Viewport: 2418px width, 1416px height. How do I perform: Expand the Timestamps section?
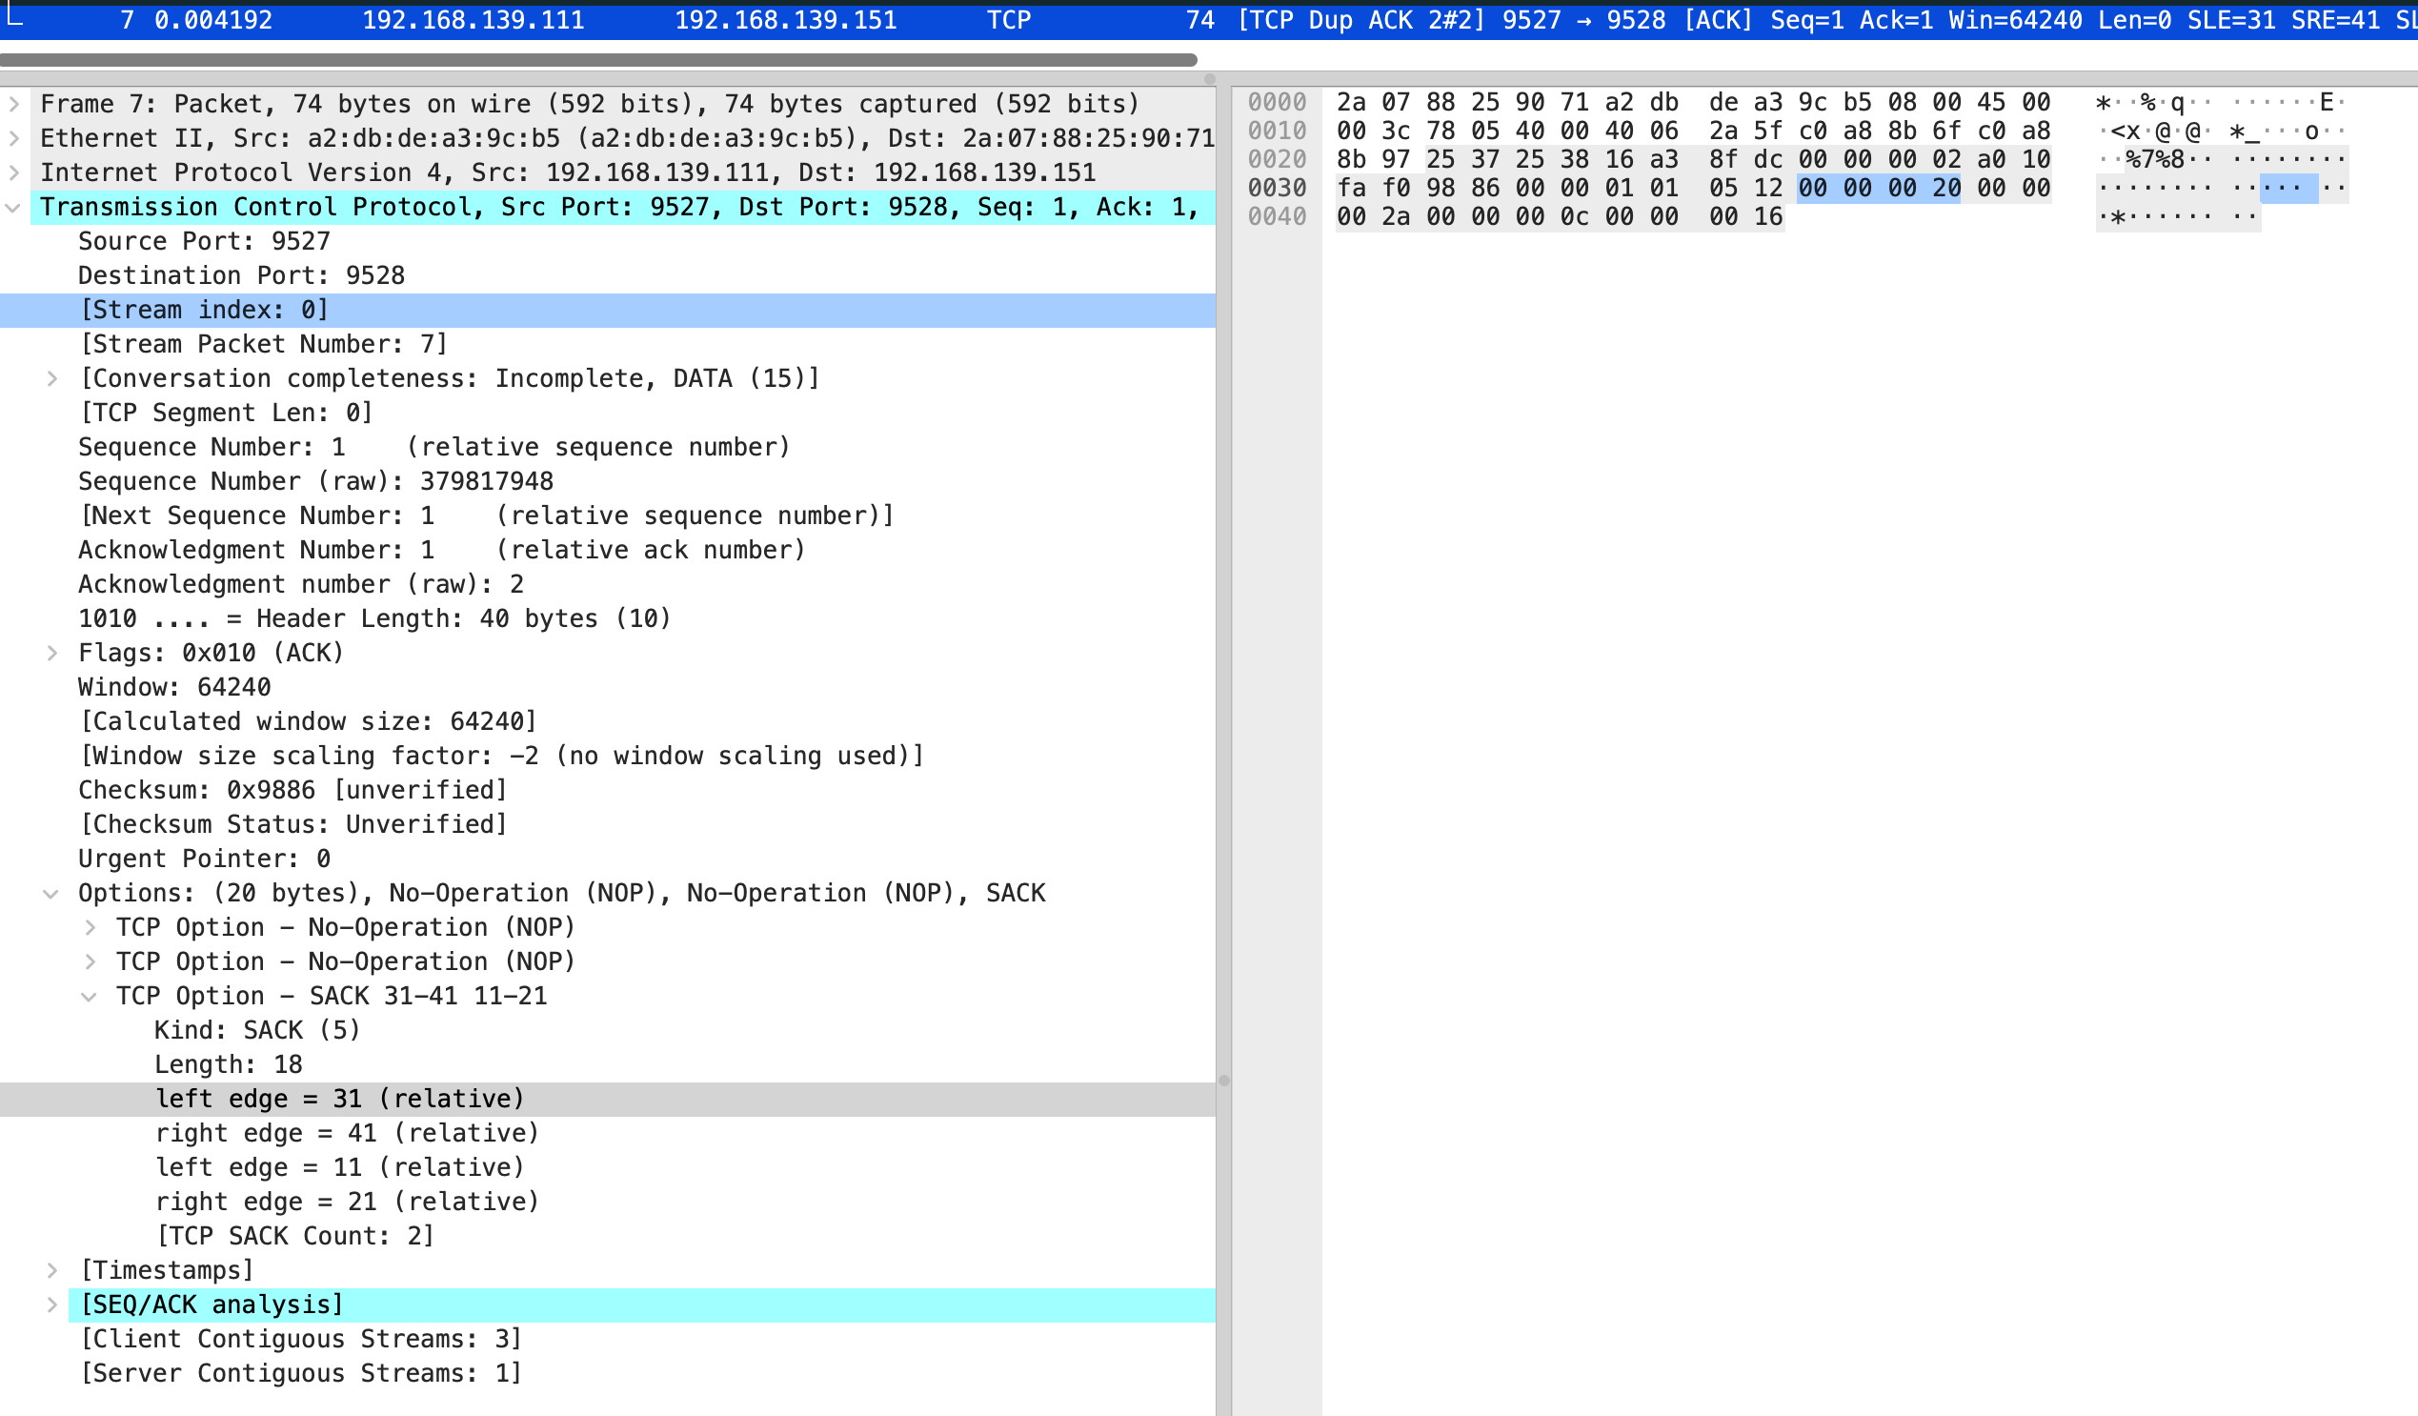coord(52,1271)
